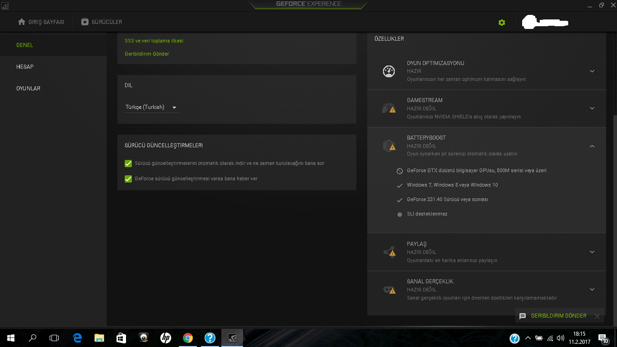Expand the Paylaş section chevron
Image resolution: width=617 pixels, height=347 pixels.
(x=592, y=252)
